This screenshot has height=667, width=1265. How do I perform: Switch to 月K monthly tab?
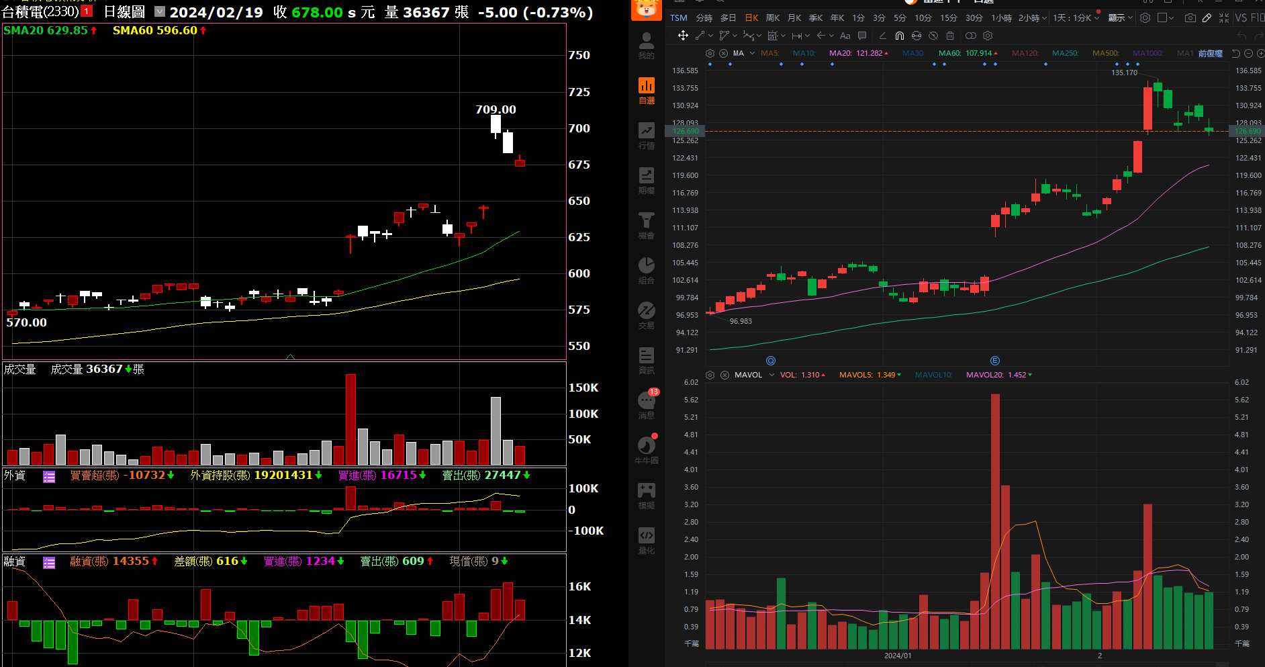[x=794, y=18]
